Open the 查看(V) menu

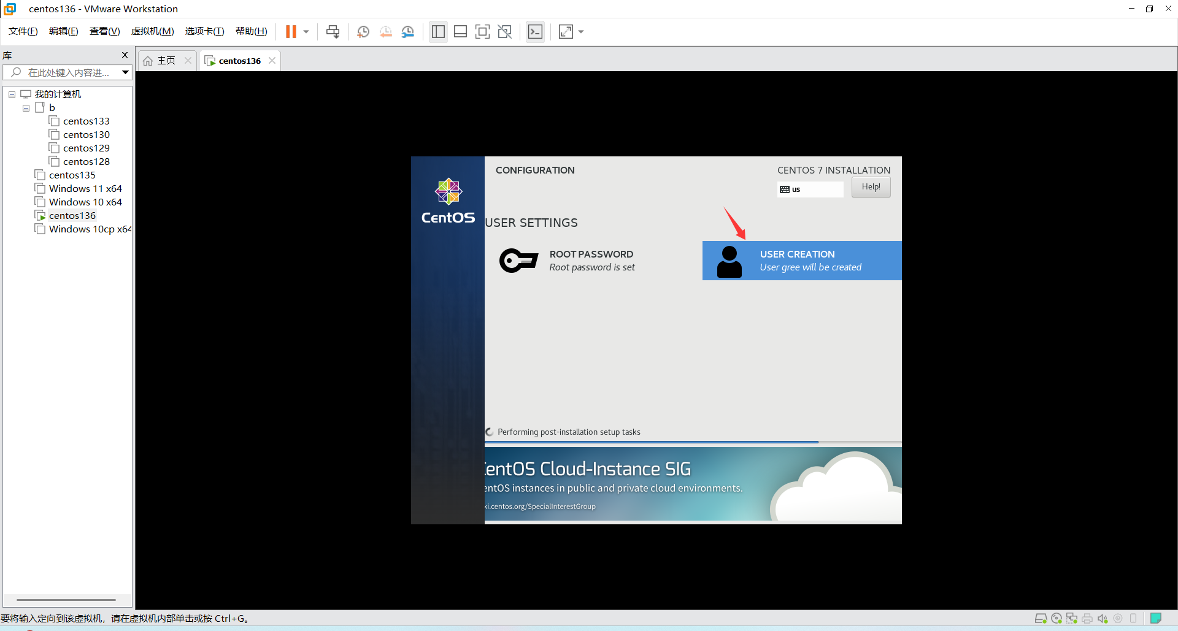click(105, 31)
